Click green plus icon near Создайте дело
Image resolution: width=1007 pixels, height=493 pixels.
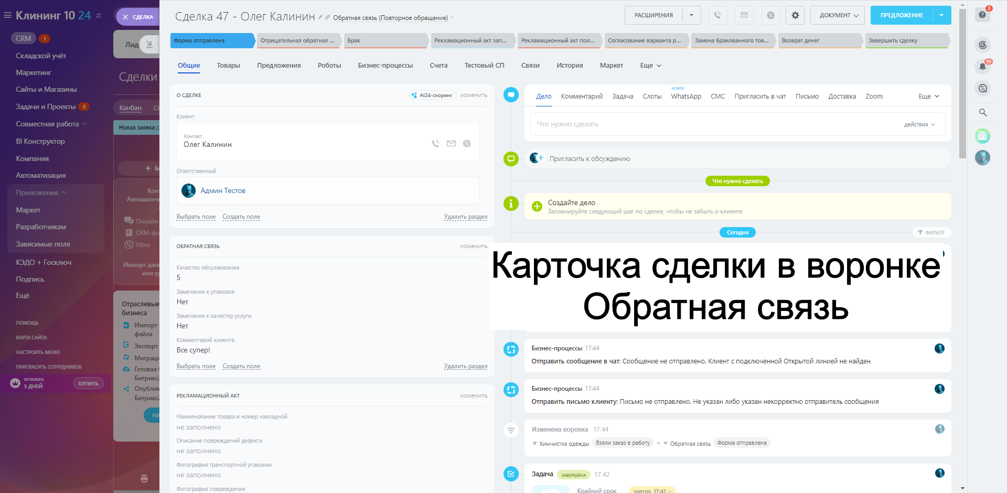537,207
